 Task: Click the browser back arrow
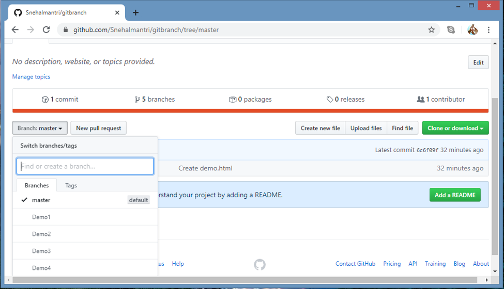(15, 30)
